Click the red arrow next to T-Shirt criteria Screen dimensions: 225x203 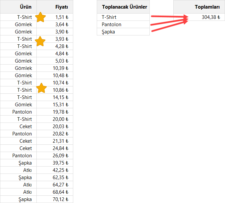[x=169, y=17]
